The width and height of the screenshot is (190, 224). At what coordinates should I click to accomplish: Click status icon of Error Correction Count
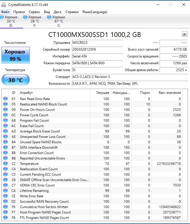[5, 153]
